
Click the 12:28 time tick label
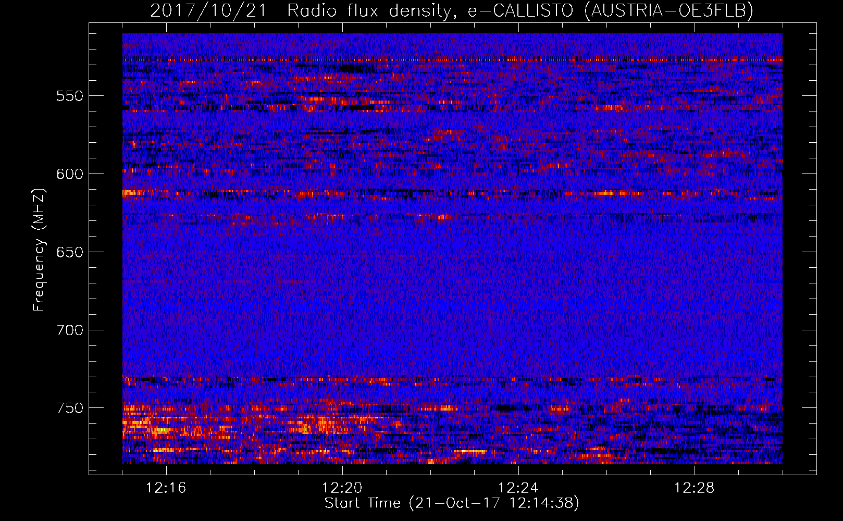695,488
